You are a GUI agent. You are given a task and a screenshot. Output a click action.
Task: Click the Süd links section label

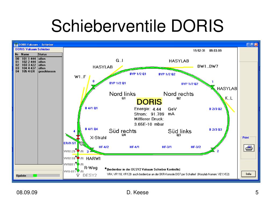click(180, 131)
